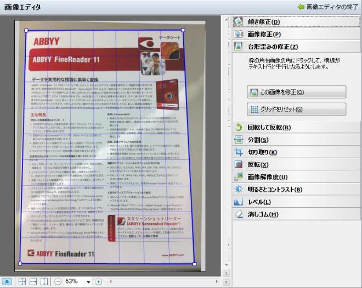362x288 pixels.
Task: Collapse the 台形歪みの修正(Z) section
Action: click(x=296, y=47)
